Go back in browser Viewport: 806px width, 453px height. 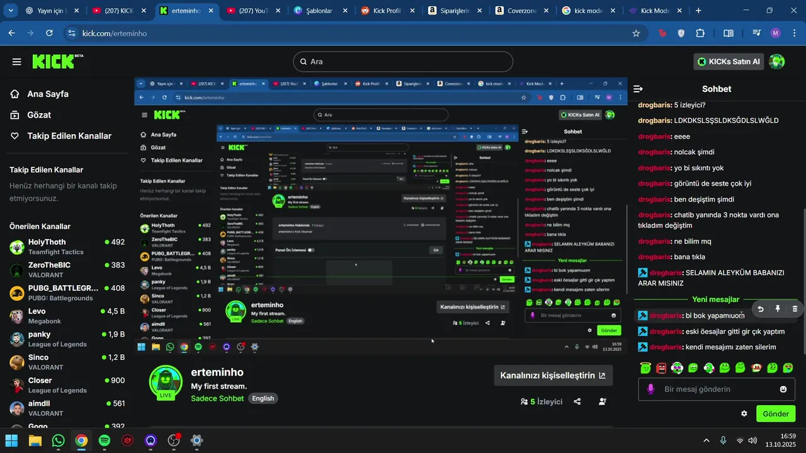coord(11,33)
